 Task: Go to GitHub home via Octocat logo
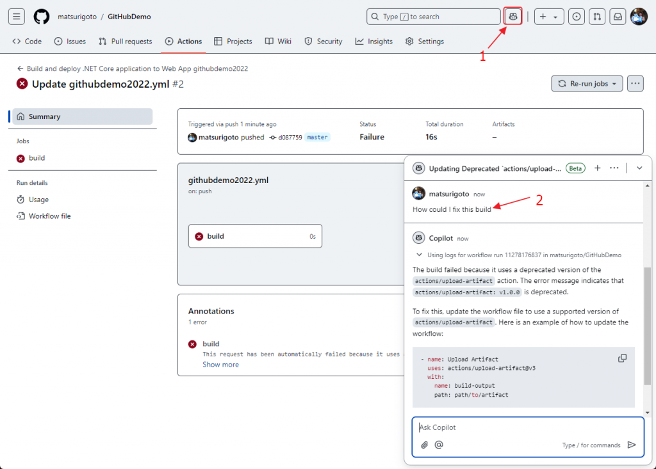[42, 17]
